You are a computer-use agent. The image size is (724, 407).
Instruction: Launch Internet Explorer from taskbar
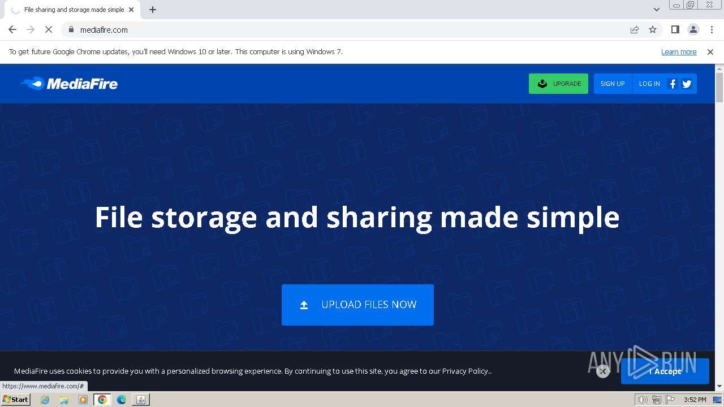[x=45, y=400]
